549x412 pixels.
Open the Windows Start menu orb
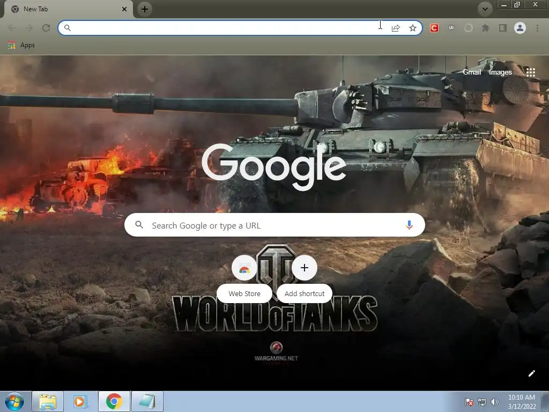coord(14,401)
